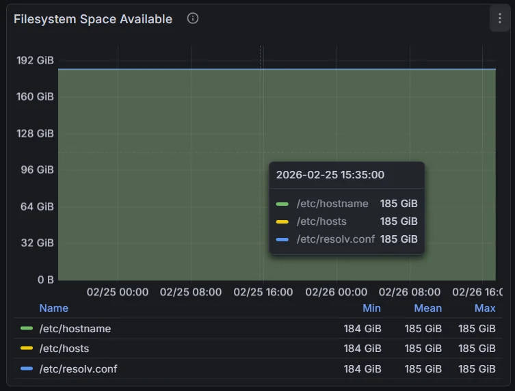
Task: Click the 185 GiB Max value for /etc/hostname
Action: pos(477,329)
